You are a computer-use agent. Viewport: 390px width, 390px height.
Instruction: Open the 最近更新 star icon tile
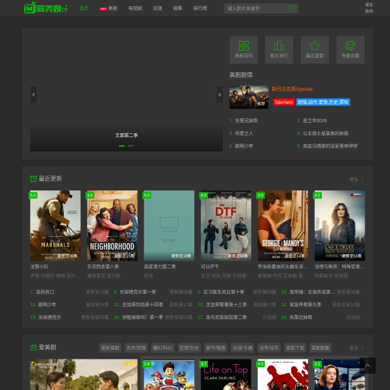[315, 50]
